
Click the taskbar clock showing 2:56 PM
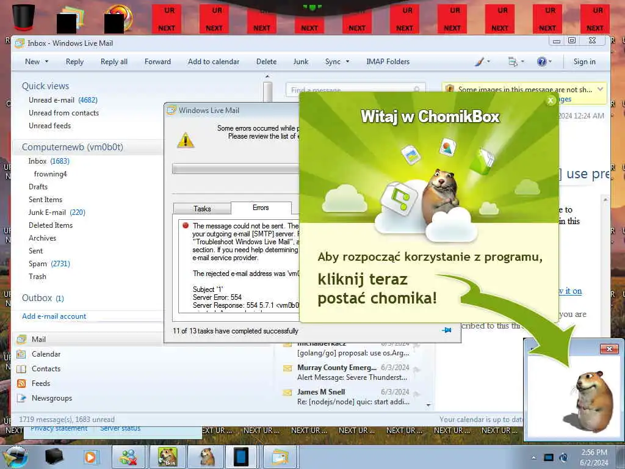tap(594, 457)
